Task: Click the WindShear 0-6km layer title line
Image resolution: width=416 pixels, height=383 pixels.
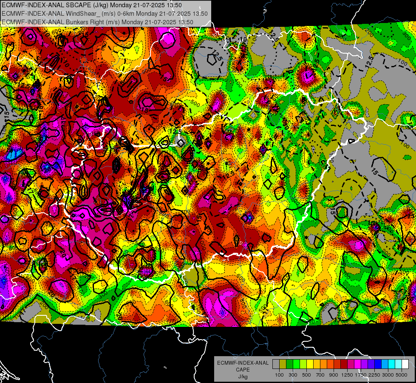Action: pyautogui.click(x=105, y=14)
